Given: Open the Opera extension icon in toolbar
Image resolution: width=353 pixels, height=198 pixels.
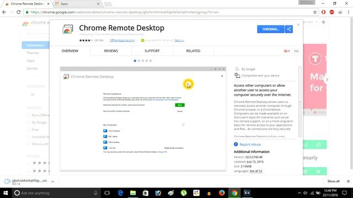Looking at the screenshot, I should [x=323, y=12].
